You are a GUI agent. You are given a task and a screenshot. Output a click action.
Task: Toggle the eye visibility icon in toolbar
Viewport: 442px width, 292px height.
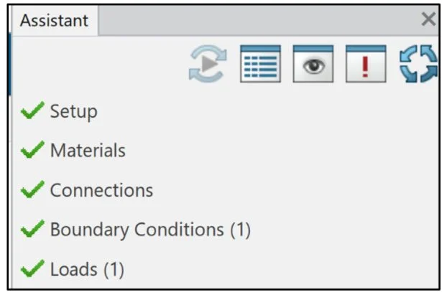tap(313, 64)
